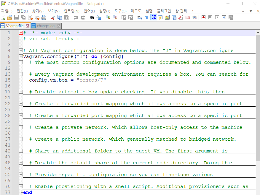Open the ? help menu
The image size is (260, 195).
pos(192,11)
